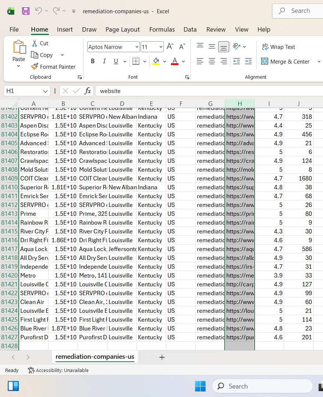
Task: Switch to the Data tab
Action: (x=190, y=29)
